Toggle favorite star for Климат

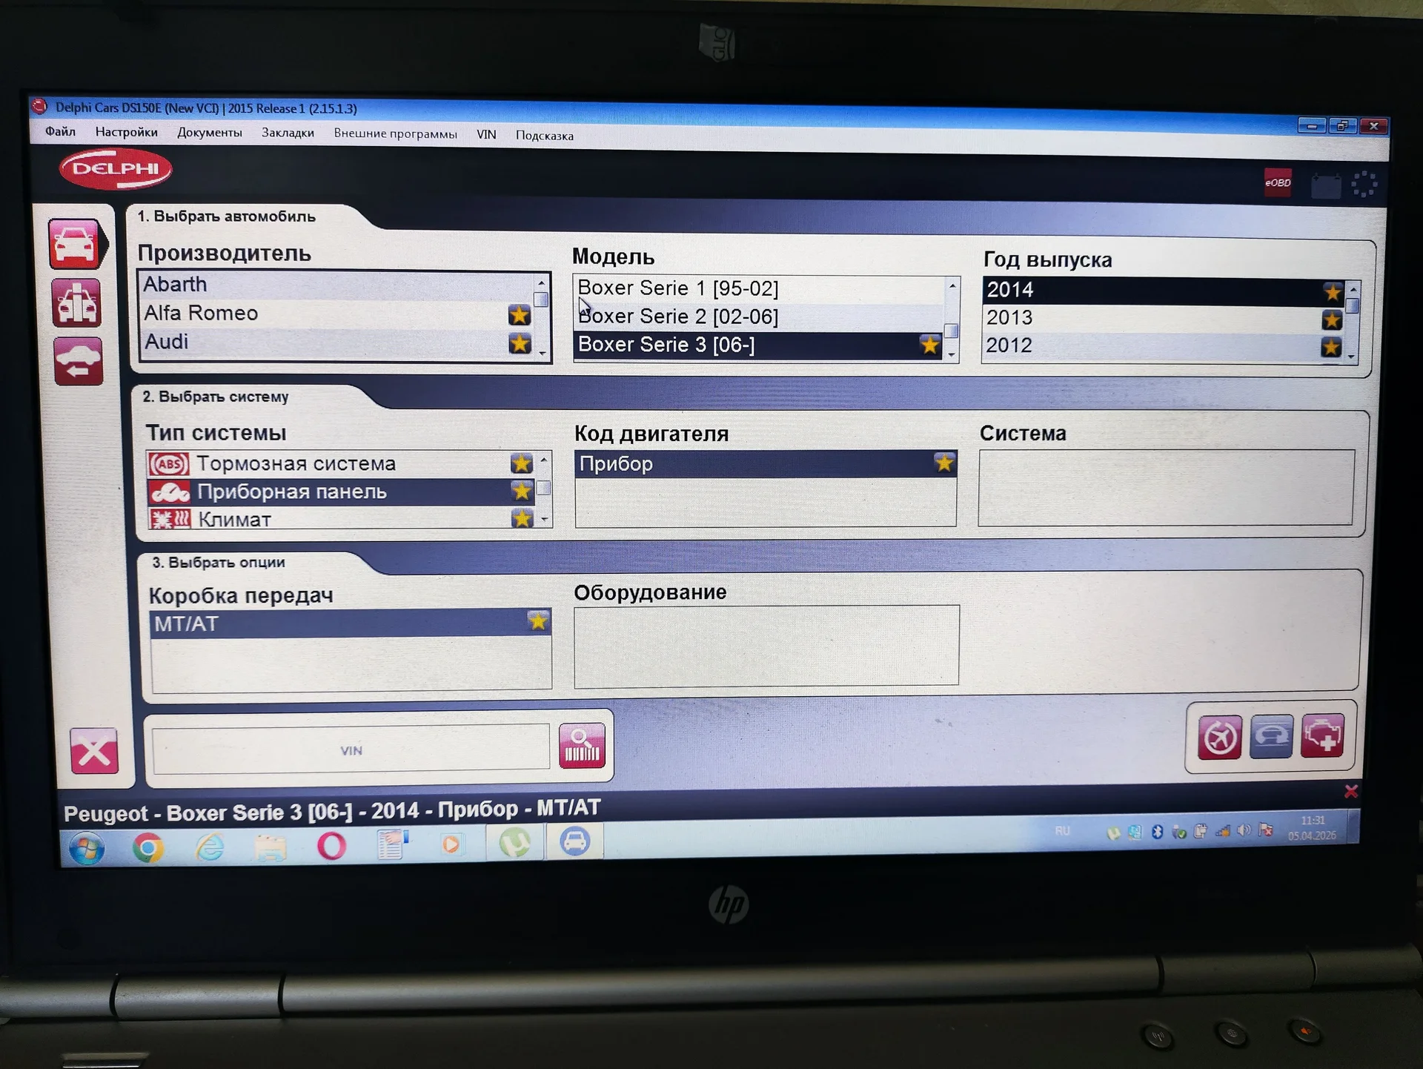[x=523, y=518]
